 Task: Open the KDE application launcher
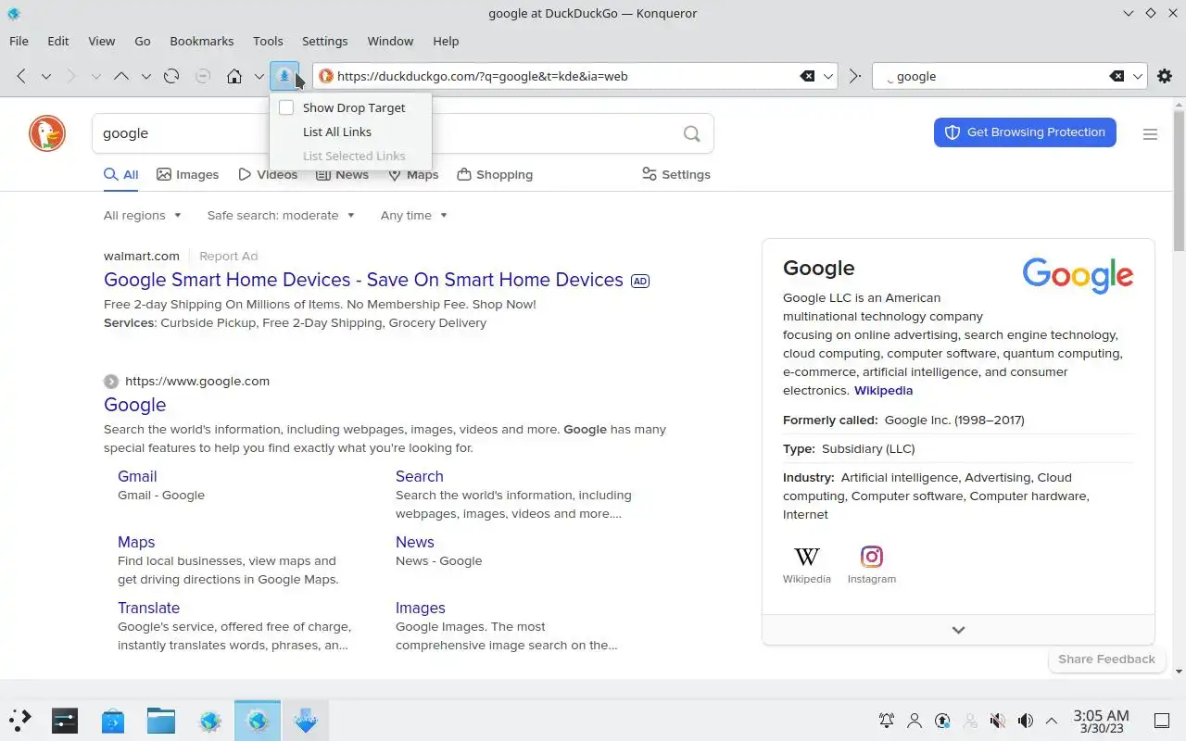coord(20,720)
